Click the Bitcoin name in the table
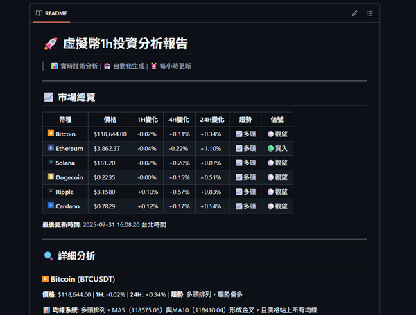This screenshot has height=315, width=416. (66, 134)
